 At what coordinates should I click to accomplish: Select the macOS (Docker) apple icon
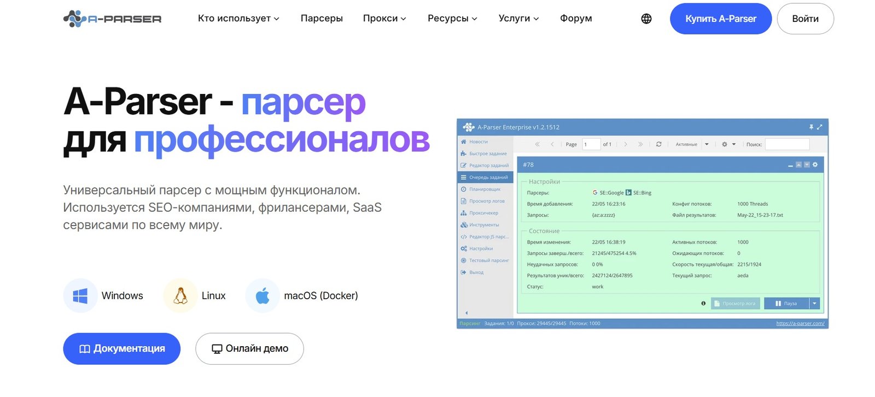click(x=262, y=296)
